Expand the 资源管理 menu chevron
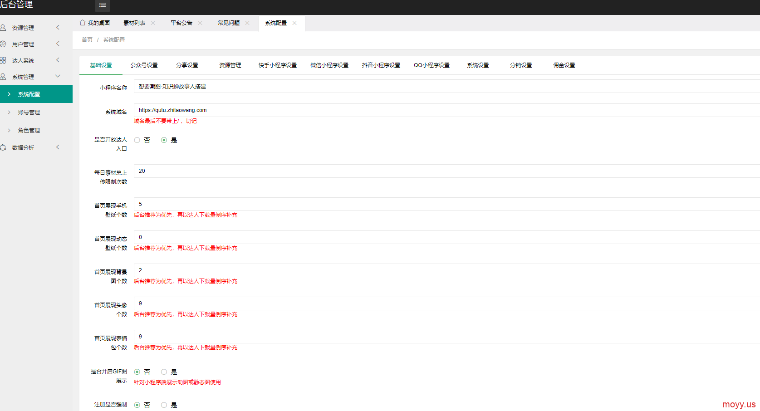The image size is (760, 411). tap(58, 28)
